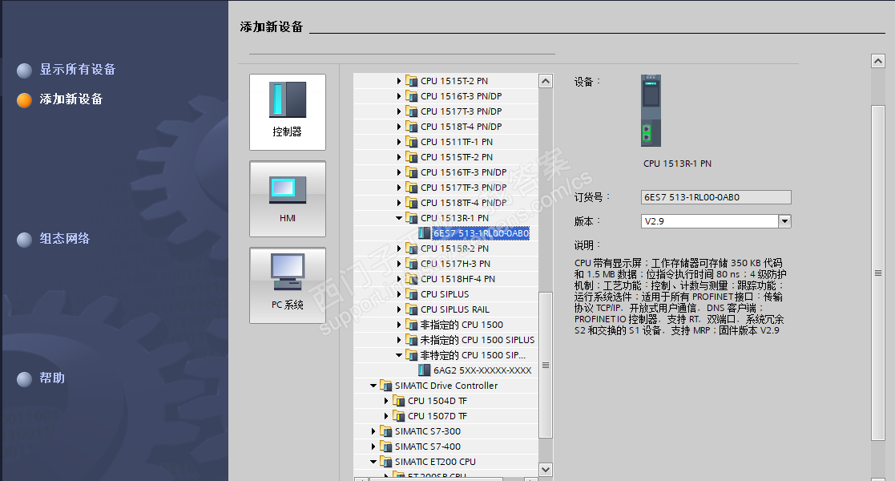The image size is (895, 481).
Task: Click the CPU SIPLUS RAIL folder icon
Action: [x=412, y=309]
